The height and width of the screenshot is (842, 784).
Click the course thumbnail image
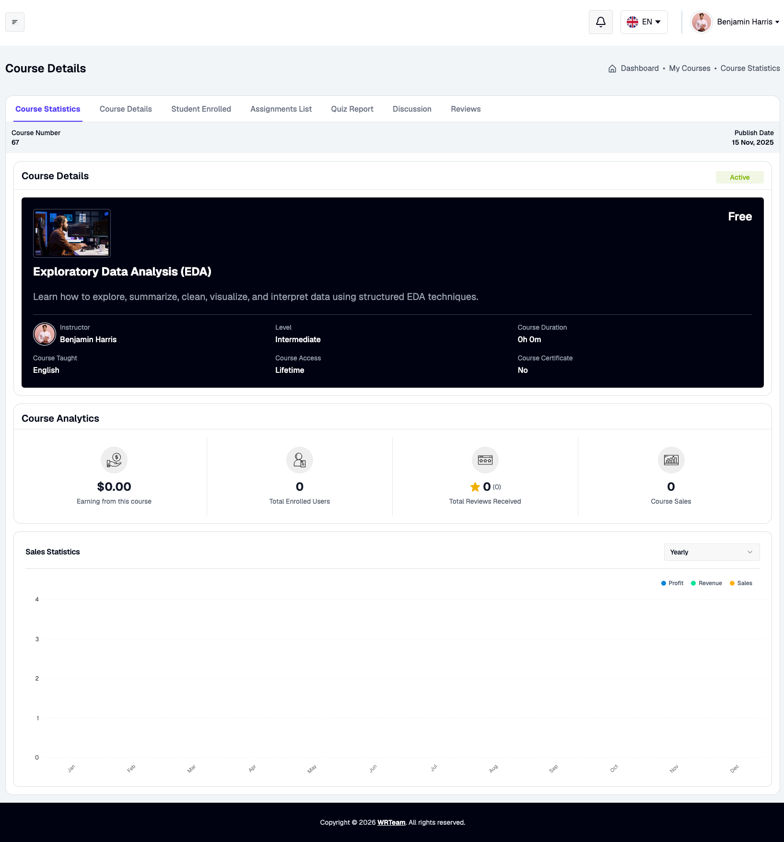click(x=72, y=233)
